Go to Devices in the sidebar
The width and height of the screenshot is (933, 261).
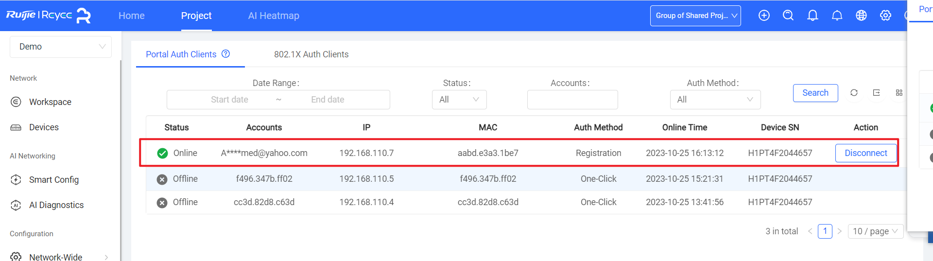(x=44, y=127)
